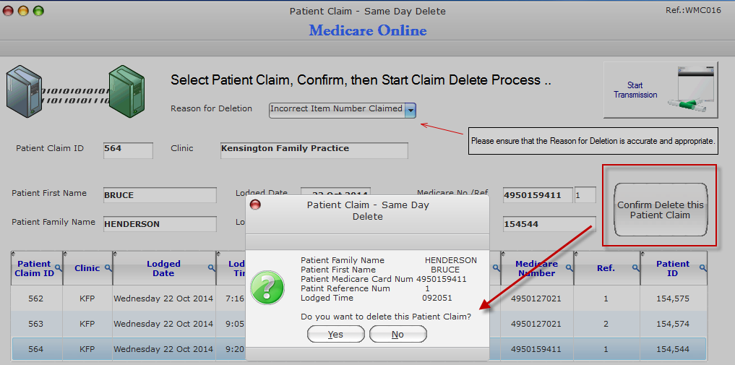Click the search icon in Patient ID header

click(x=702, y=267)
